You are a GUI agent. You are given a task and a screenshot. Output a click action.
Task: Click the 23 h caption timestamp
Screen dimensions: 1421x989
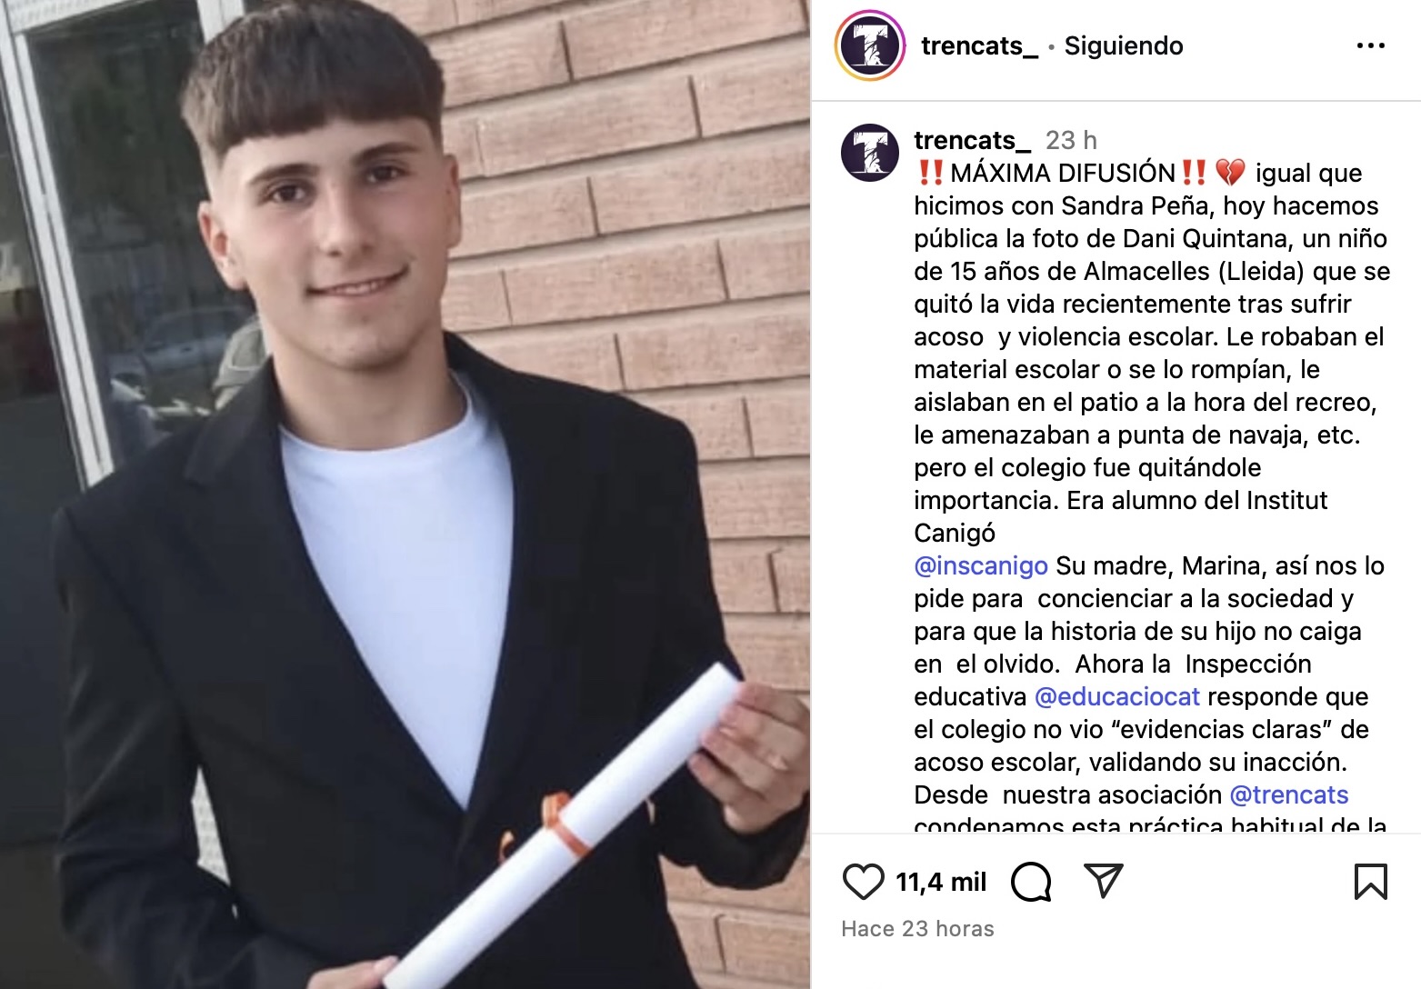[1071, 140]
